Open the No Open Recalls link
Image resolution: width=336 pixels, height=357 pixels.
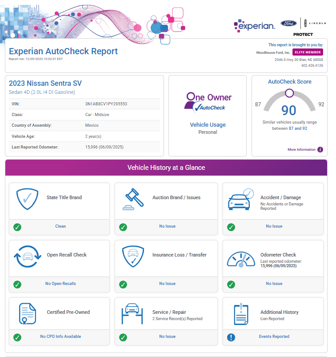tap(60, 284)
